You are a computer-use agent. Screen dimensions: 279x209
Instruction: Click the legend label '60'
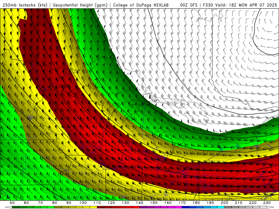[27, 203]
